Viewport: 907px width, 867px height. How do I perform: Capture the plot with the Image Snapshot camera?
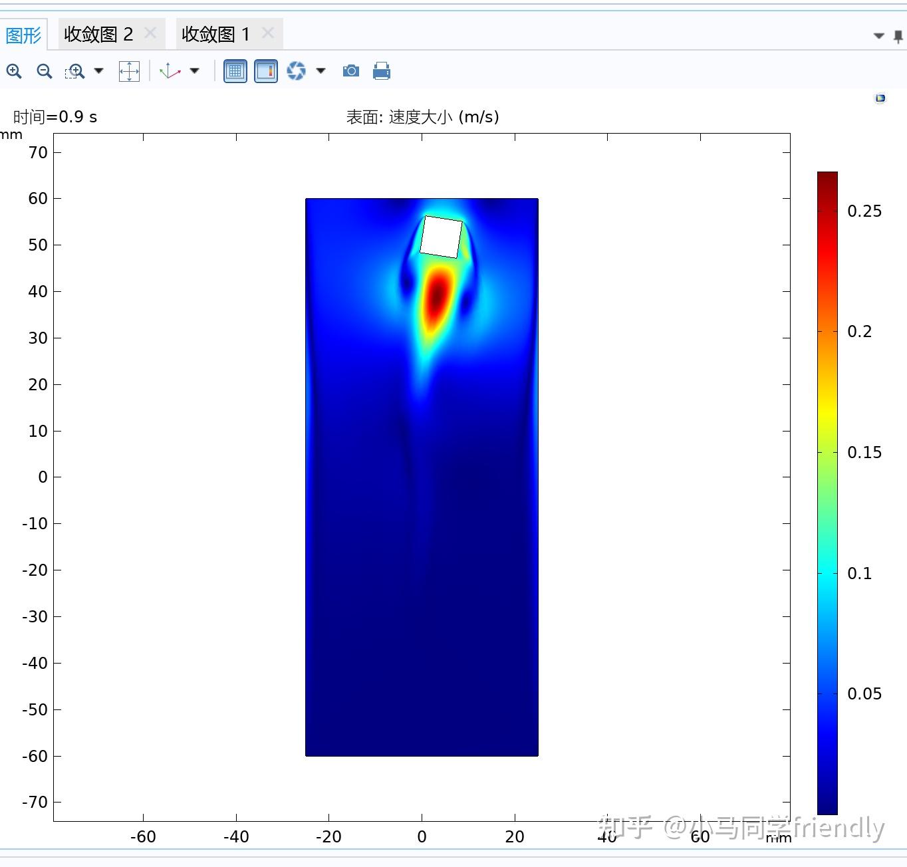350,70
